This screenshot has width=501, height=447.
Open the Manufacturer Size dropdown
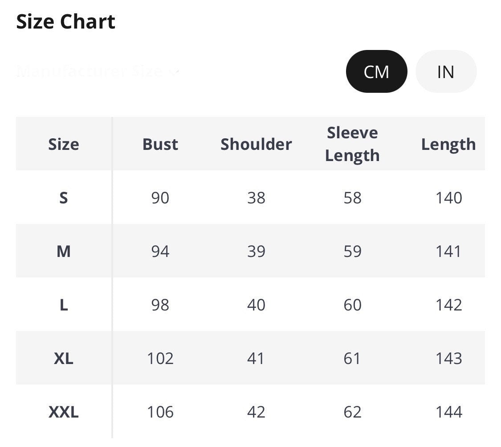click(x=98, y=71)
